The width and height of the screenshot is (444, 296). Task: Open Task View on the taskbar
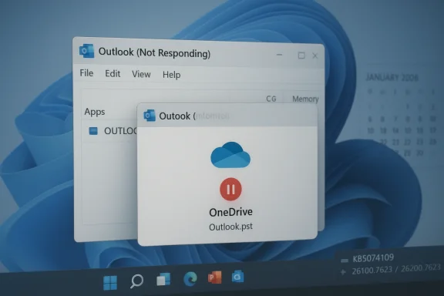tap(163, 279)
